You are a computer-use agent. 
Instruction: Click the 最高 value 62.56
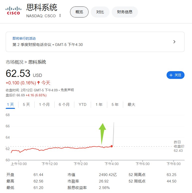[38, 181]
